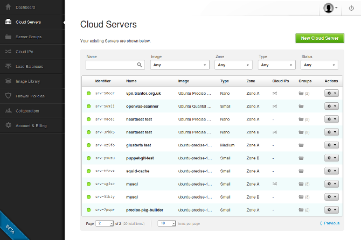Open the openvas-scanner server link
The image size is (361, 240).
(142, 106)
